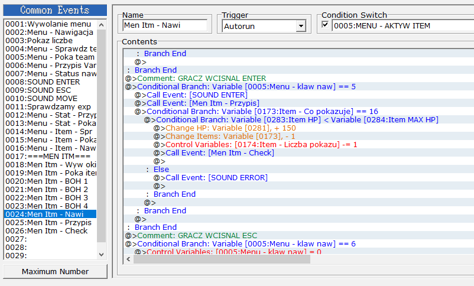Select event 0003:Pokaz liczbe

(x=50, y=41)
